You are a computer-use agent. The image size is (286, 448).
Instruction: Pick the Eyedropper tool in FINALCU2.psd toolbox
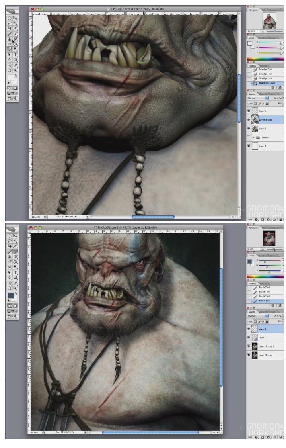click(16, 283)
